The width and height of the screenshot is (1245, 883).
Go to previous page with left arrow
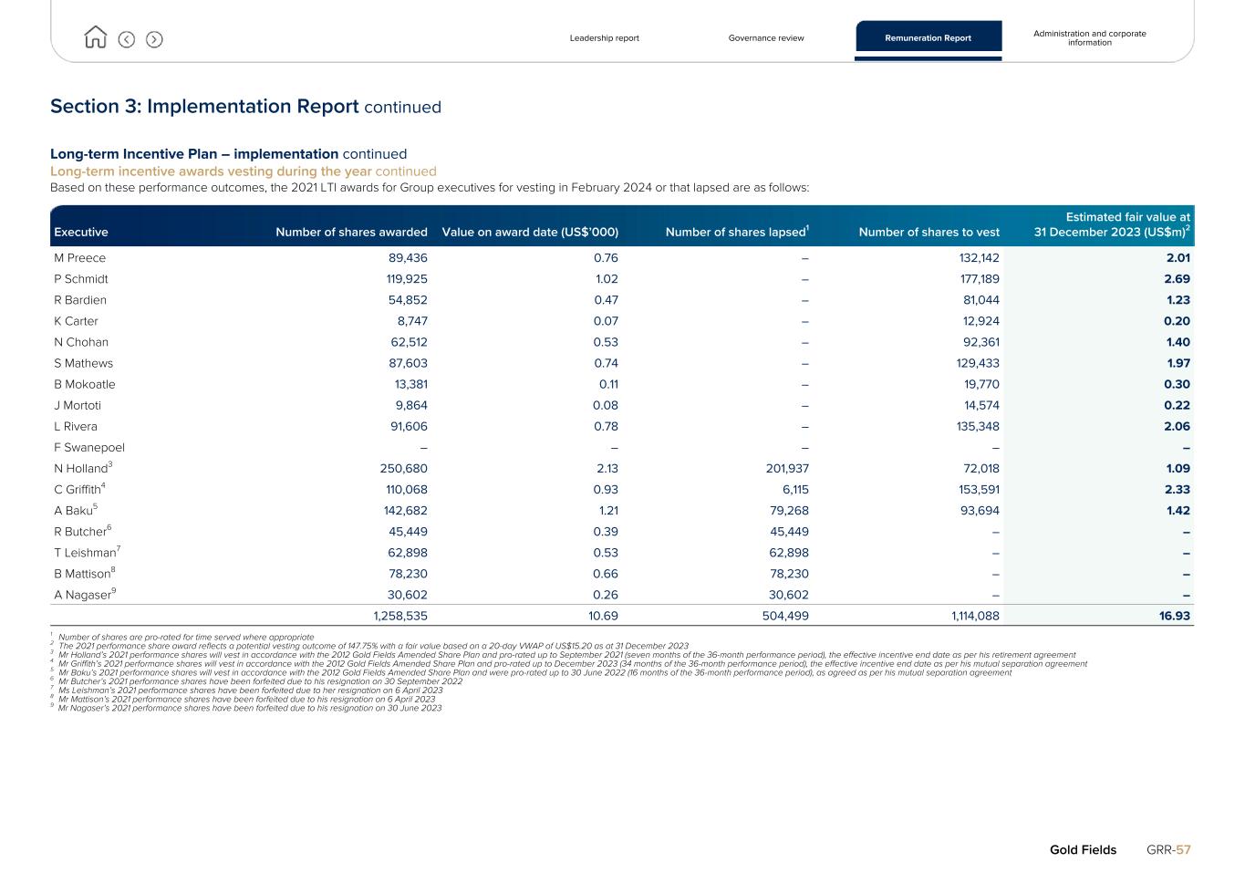(127, 39)
